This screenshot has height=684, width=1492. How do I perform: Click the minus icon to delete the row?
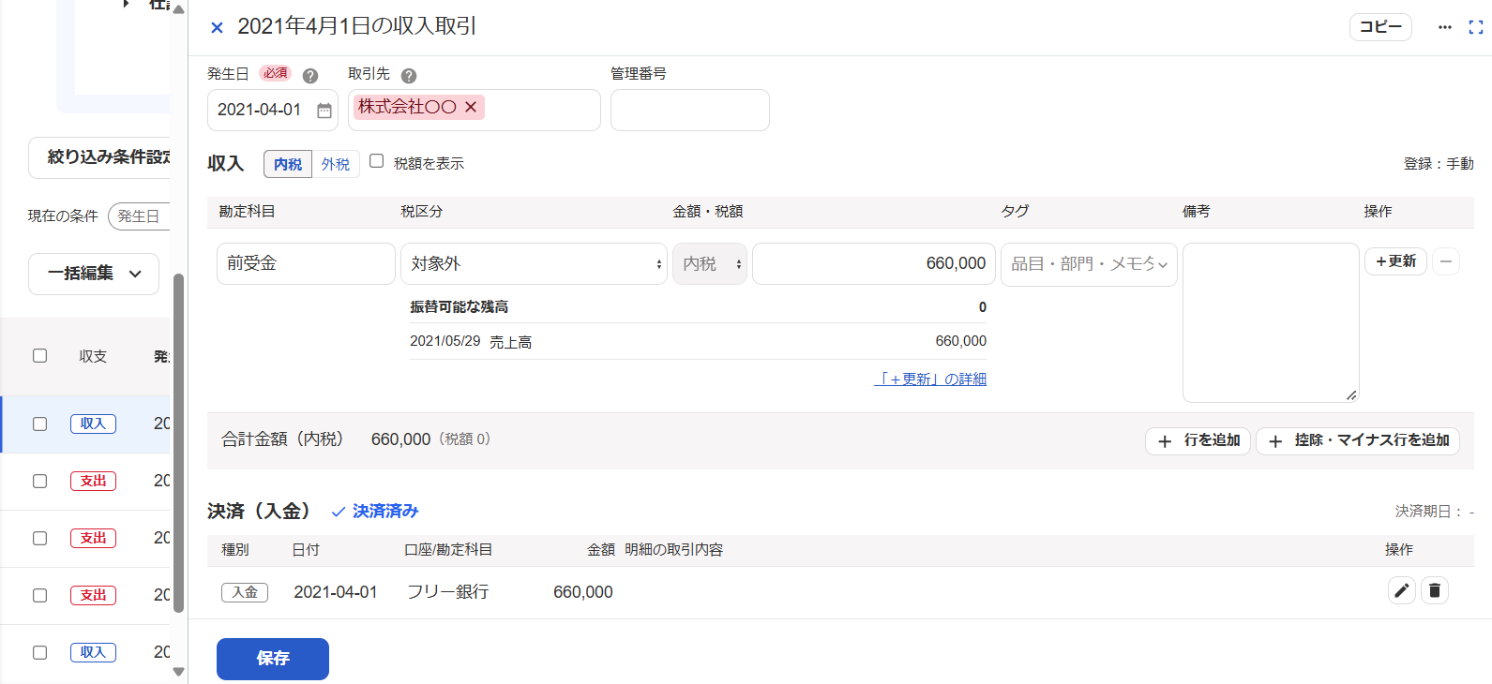pyautogui.click(x=1446, y=261)
